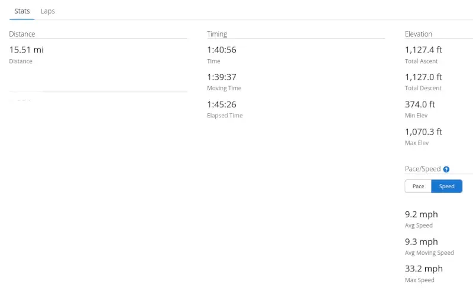Click the Distance section heading
The height and width of the screenshot is (288, 473).
[22, 34]
